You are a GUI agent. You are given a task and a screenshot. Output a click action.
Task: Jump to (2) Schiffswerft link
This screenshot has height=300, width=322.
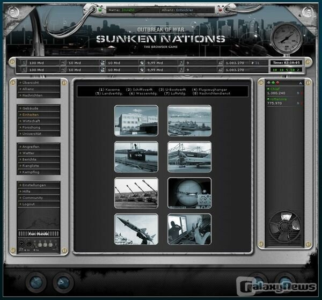click(139, 90)
